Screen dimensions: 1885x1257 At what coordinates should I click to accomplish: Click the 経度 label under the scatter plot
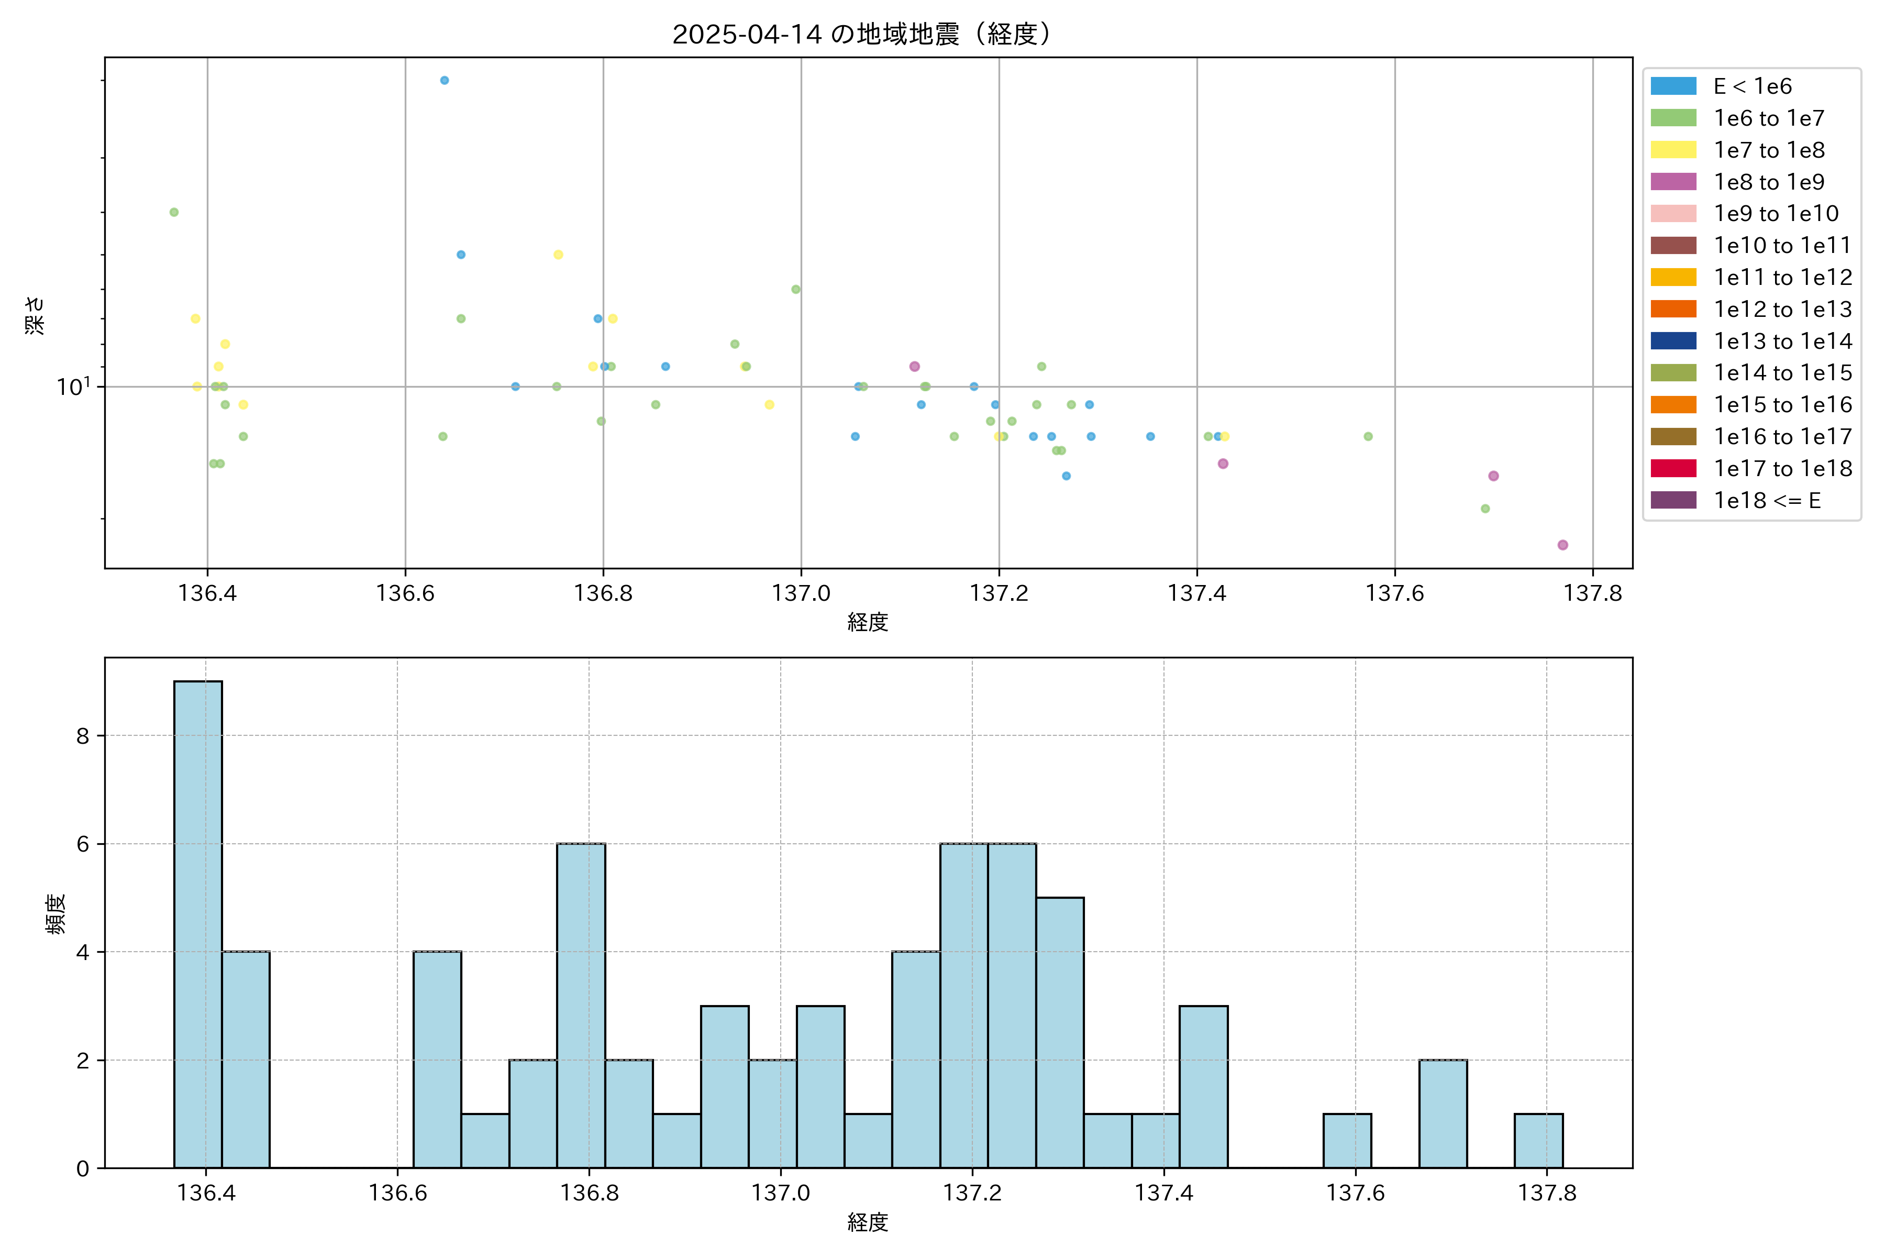pos(867,622)
